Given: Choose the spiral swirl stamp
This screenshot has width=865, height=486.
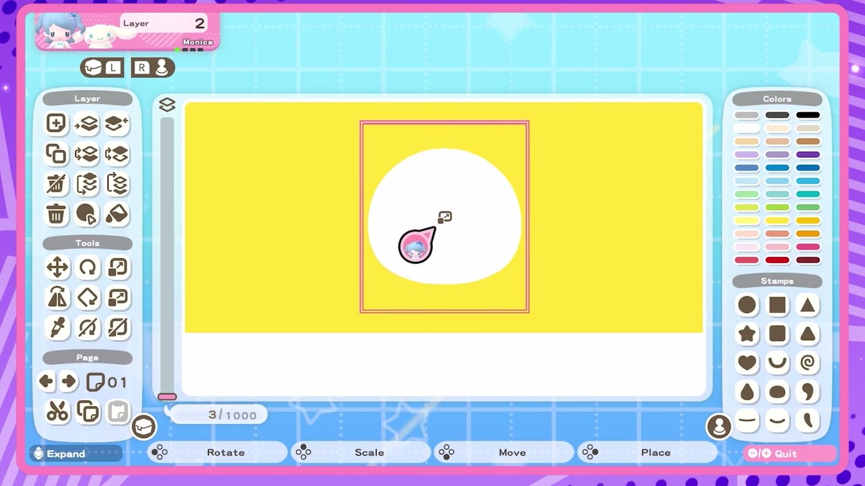Looking at the screenshot, I should [808, 362].
